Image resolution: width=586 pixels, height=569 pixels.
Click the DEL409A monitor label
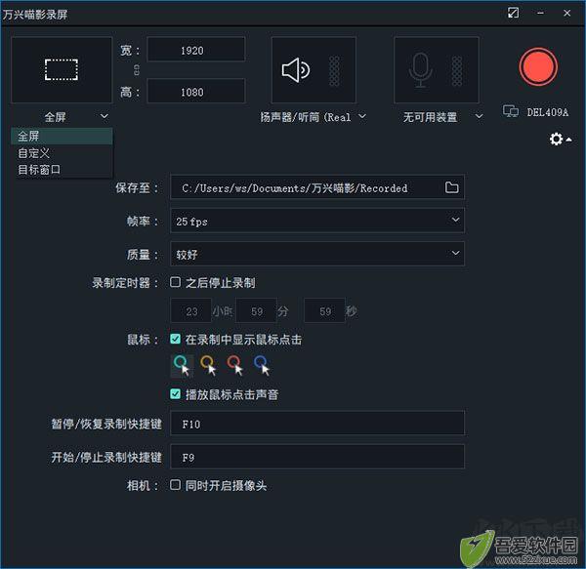pyautogui.click(x=547, y=112)
